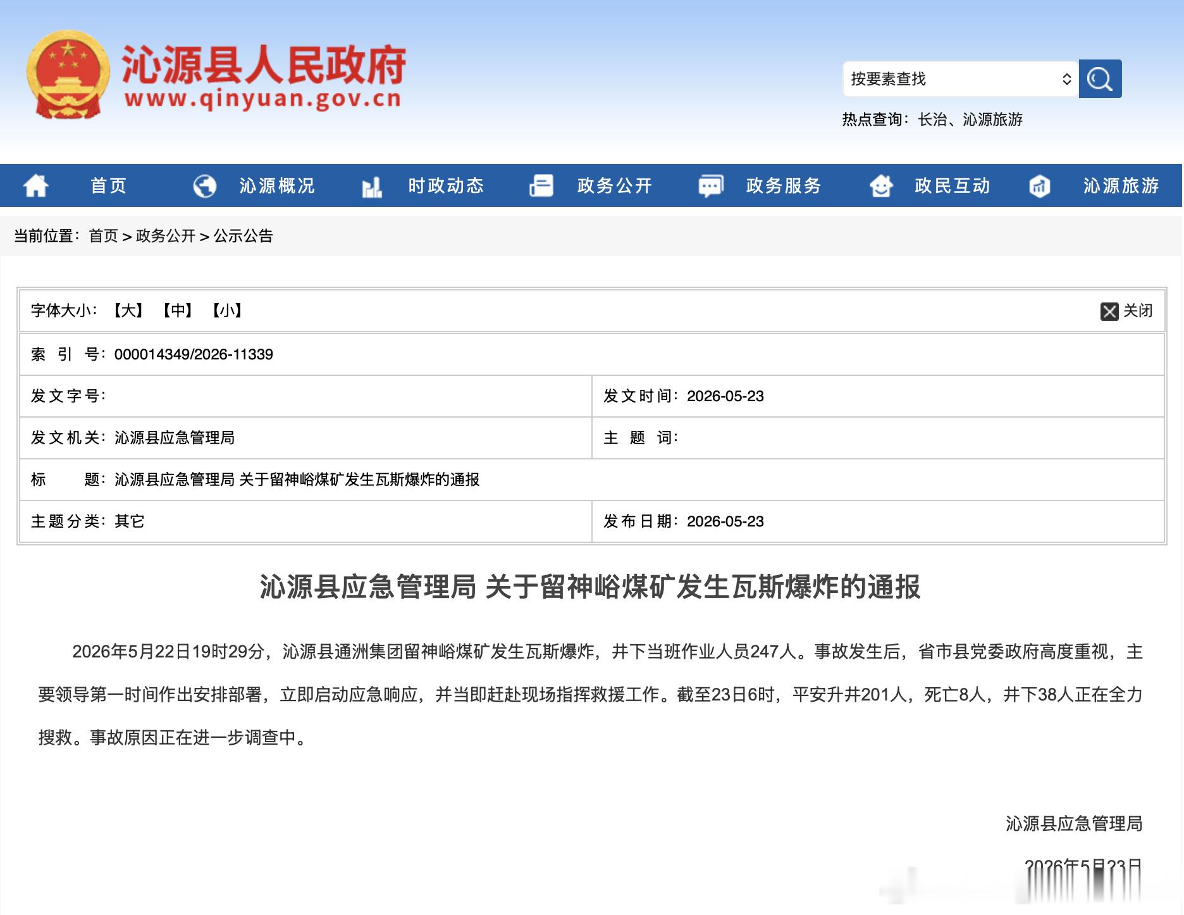Click 公示公告 in the breadcrumb

point(243,236)
